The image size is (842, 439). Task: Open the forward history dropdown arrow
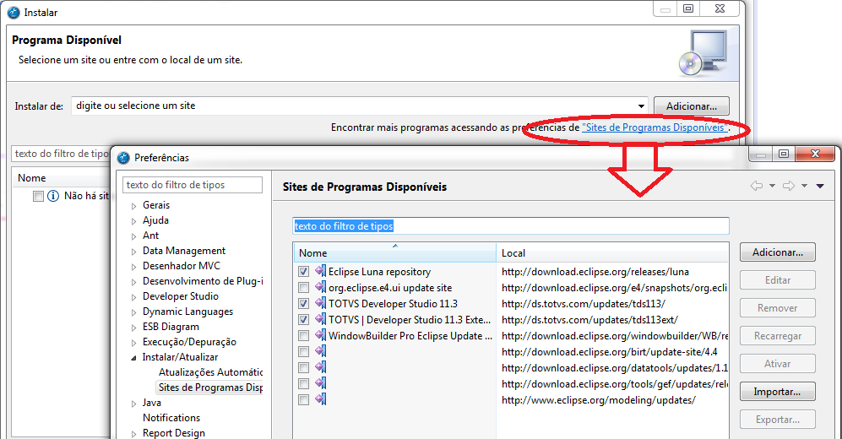804,186
